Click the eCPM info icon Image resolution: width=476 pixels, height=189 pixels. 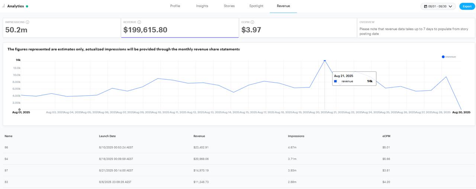click(x=252, y=22)
